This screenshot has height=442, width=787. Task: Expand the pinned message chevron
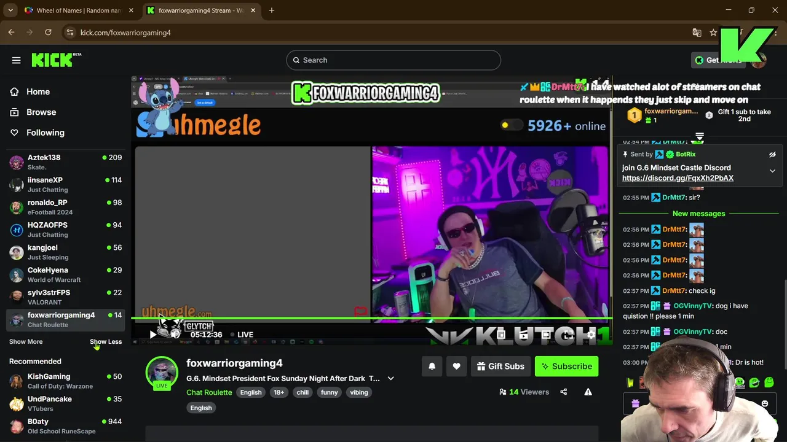[x=772, y=171]
